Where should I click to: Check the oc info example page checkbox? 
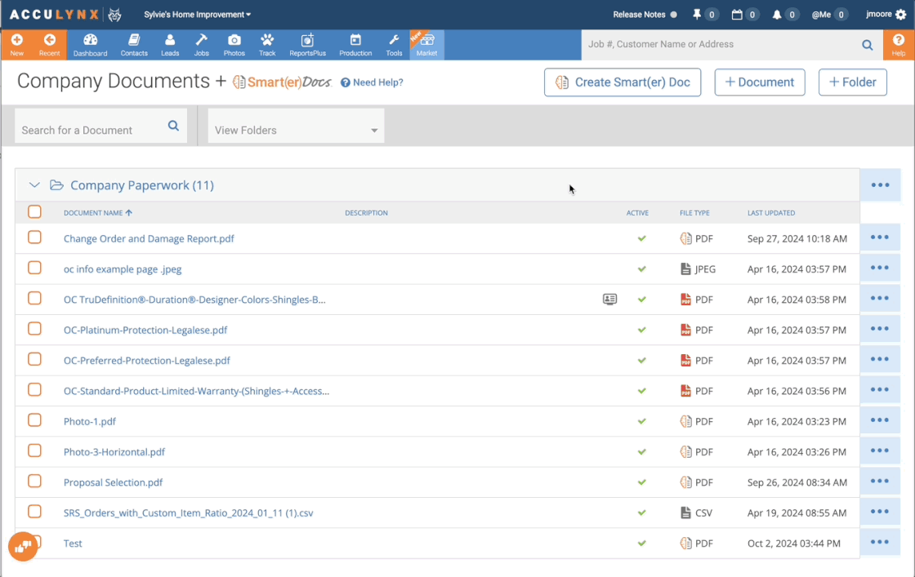34,268
